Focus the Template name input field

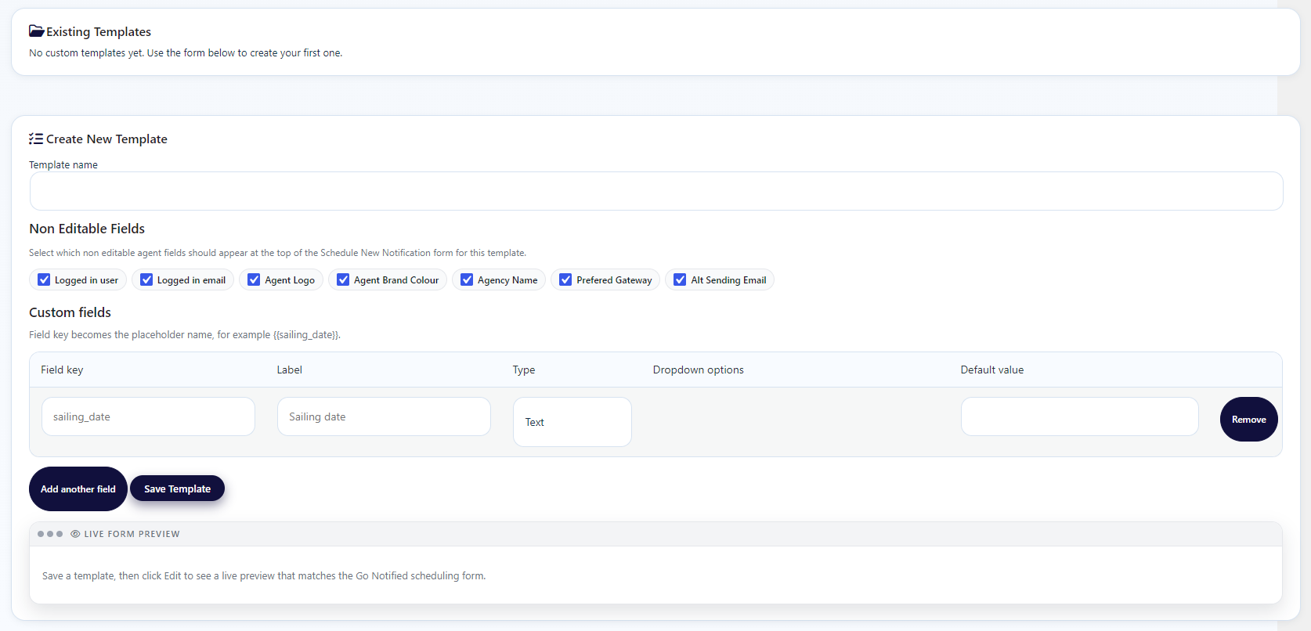[656, 191]
